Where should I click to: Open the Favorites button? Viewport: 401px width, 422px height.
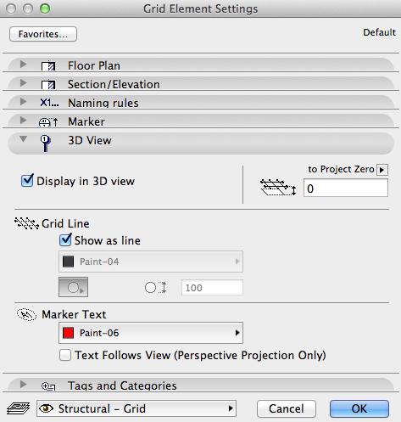pyautogui.click(x=43, y=34)
